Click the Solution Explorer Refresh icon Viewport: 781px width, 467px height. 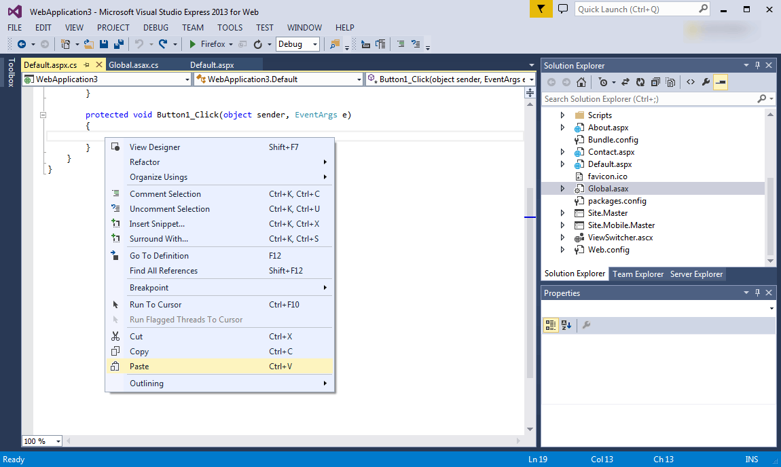tap(640, 82)
